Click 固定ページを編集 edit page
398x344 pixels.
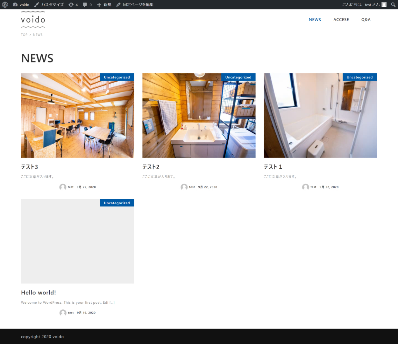tap(135, 4)
